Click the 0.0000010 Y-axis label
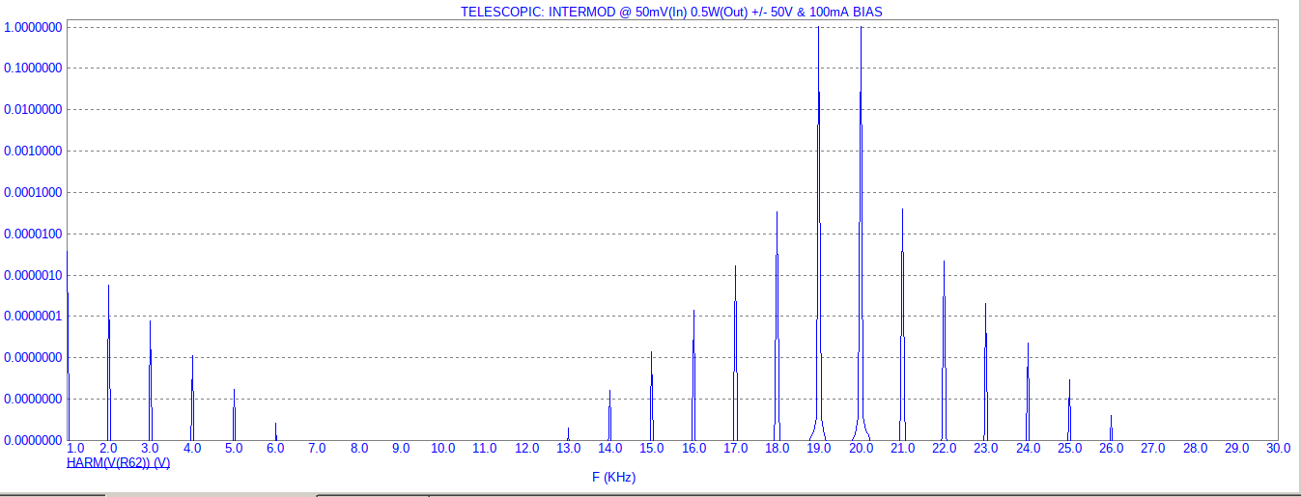The width and height of the screenshot is (1301, 497). pyautogui.click(x=34, y=276)
